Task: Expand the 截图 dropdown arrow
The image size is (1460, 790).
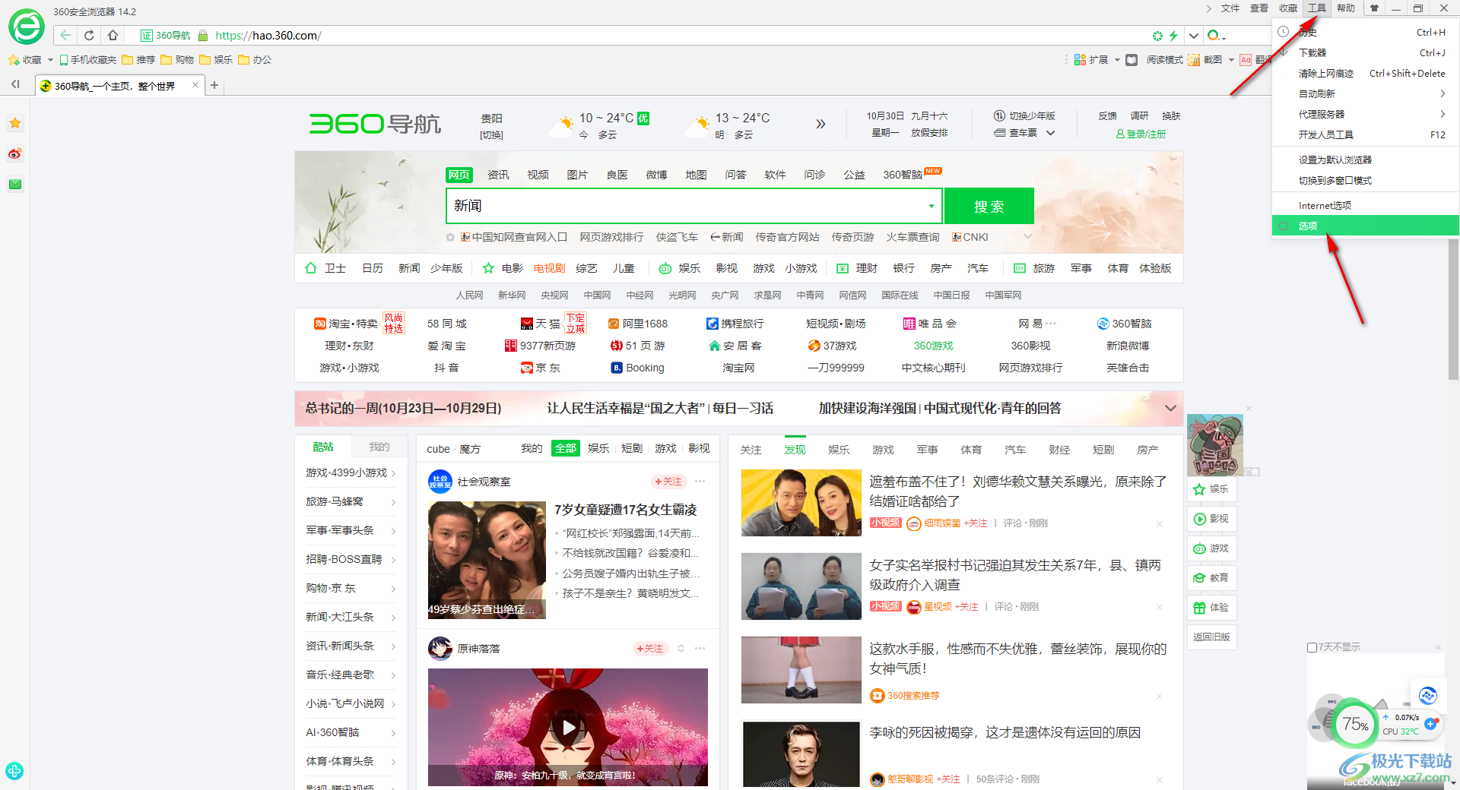Action: tap(1231, 60)
